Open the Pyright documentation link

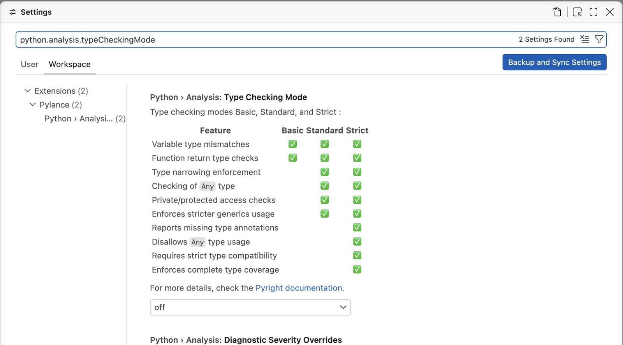(299, 288)
